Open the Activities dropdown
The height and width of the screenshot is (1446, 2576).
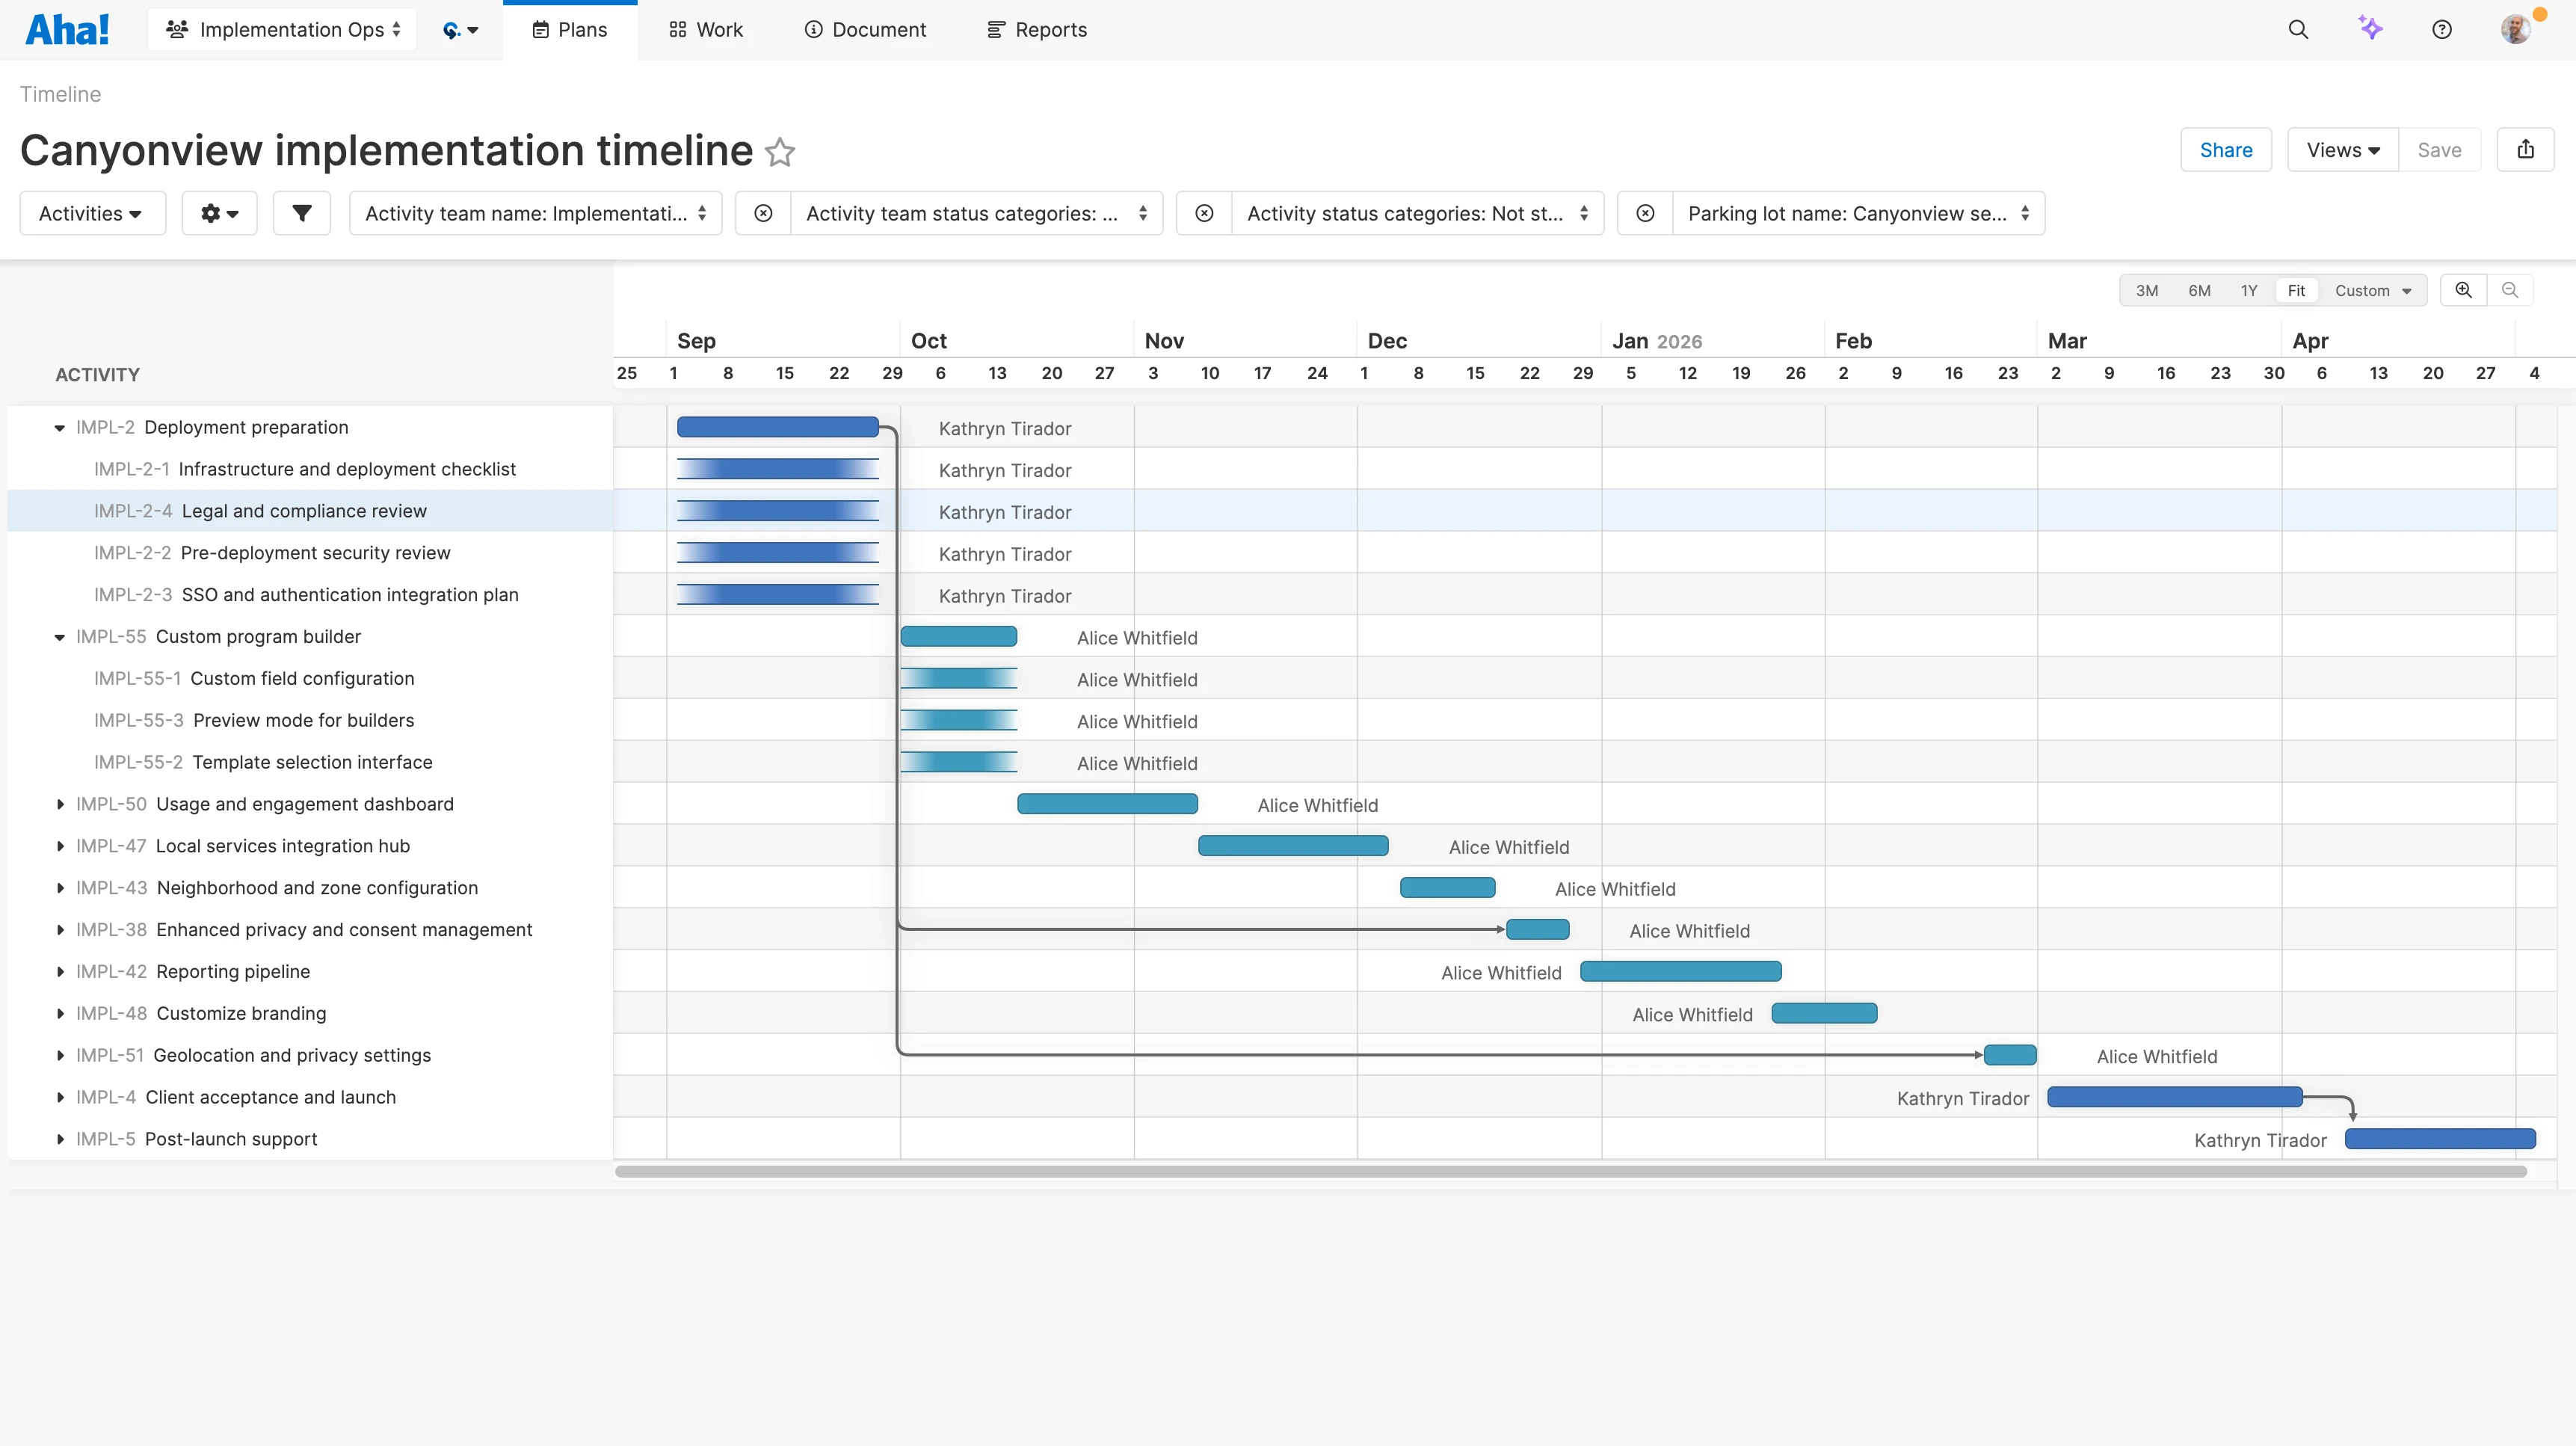(x=91, y=213)
